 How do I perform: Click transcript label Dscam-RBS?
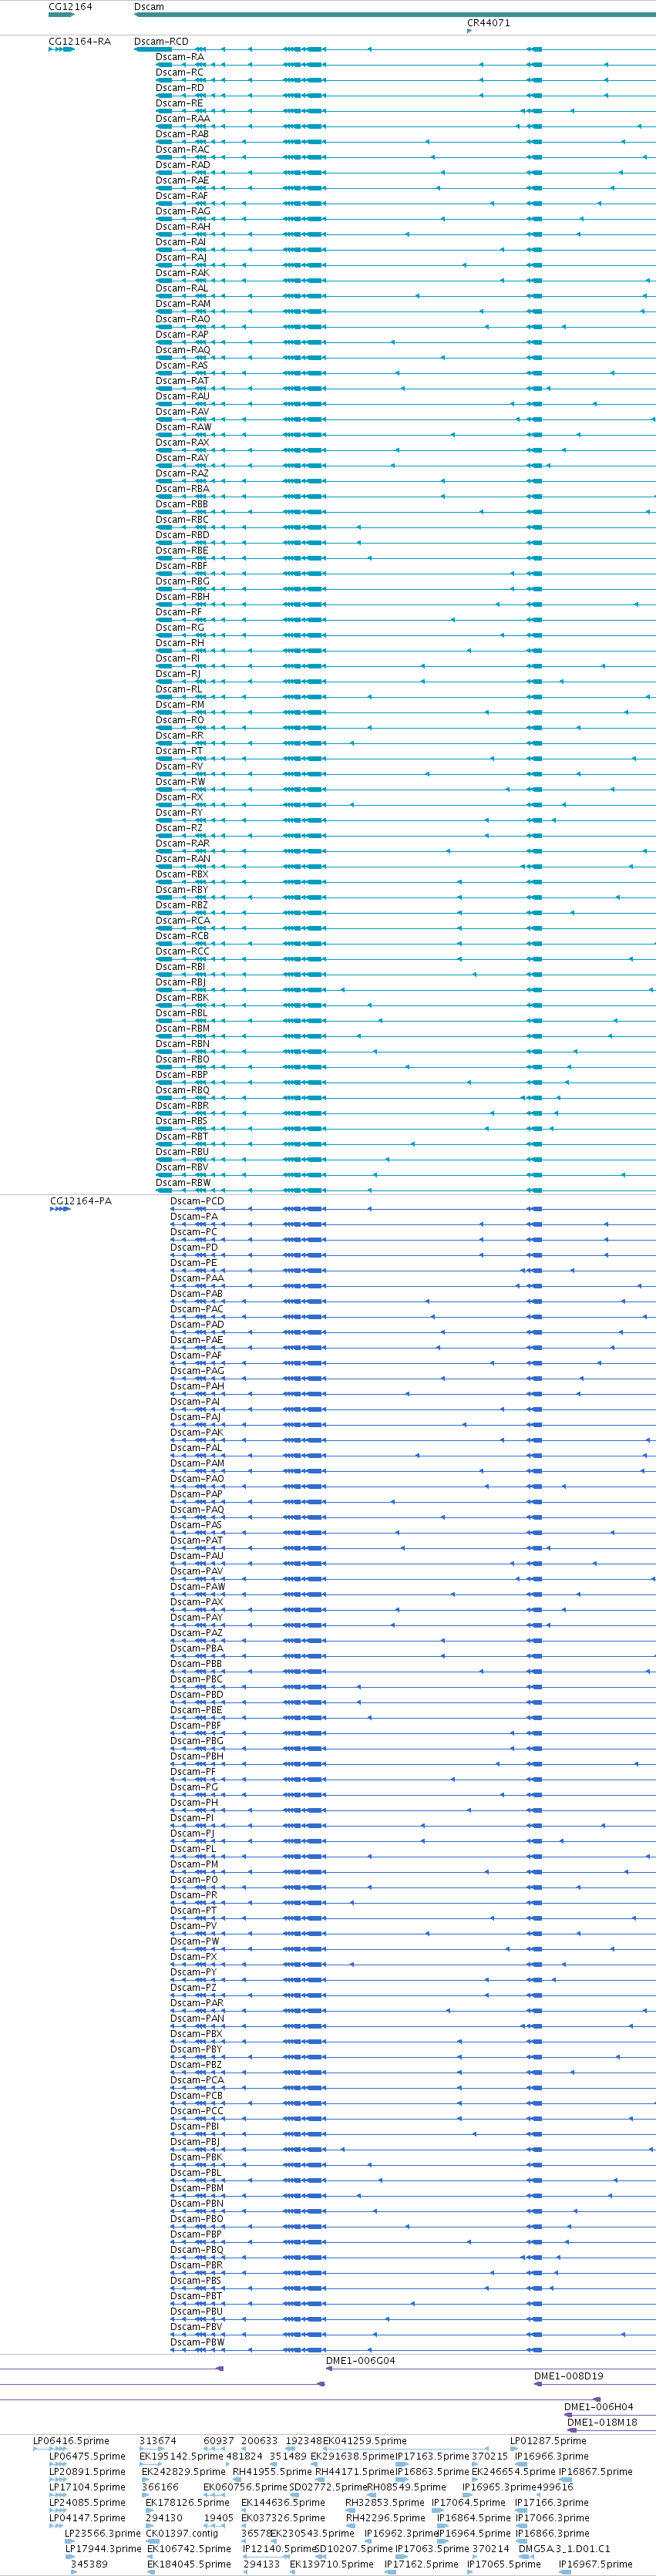point(182,1122)
